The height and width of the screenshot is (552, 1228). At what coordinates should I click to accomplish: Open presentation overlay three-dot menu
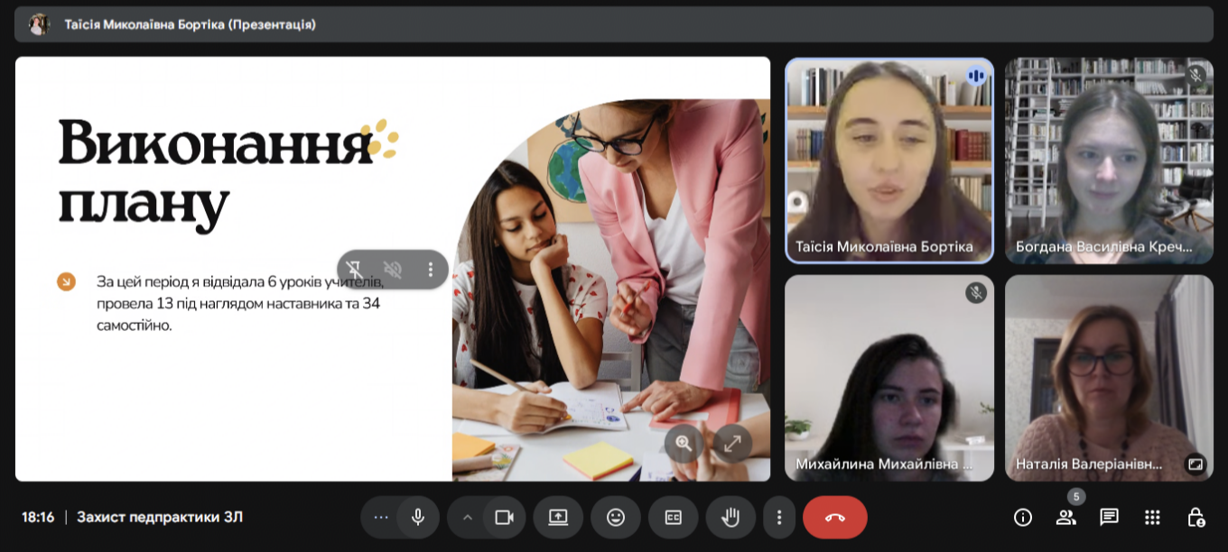pos(430,269)
